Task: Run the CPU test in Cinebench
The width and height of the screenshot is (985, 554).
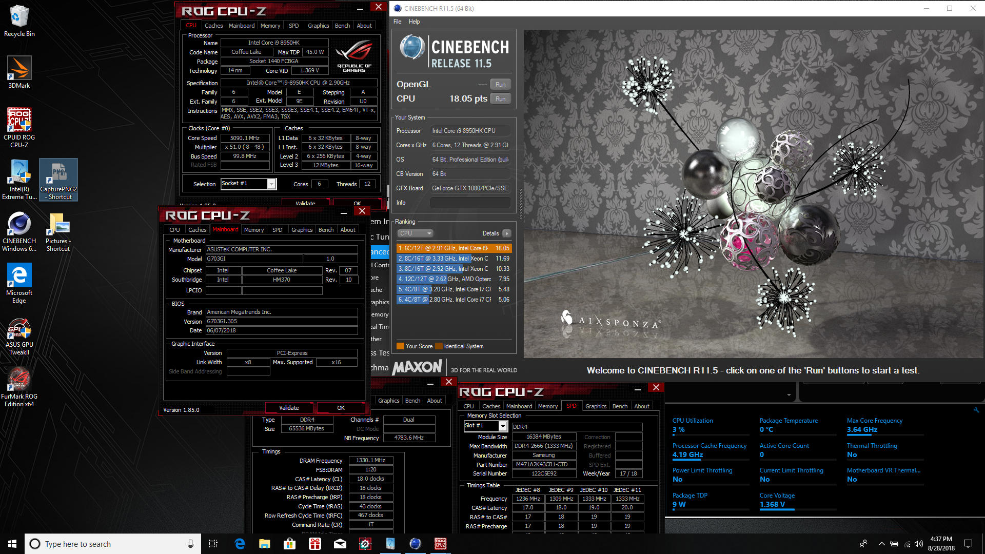Action: pyautogui.click(x=500, y=99)
